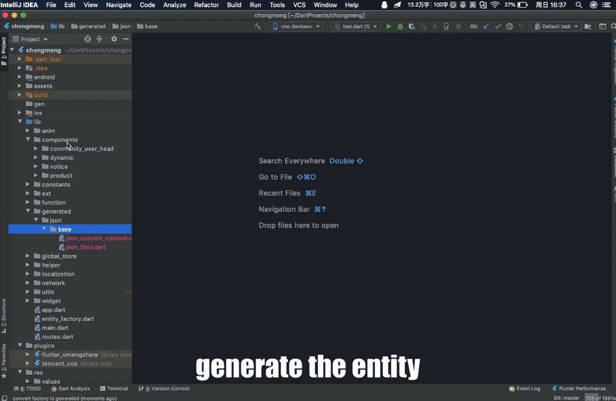This screenshot has height=401, width=616.
Task: Click the Flutter hot reload lightning icon
Action: coord(435,26)
